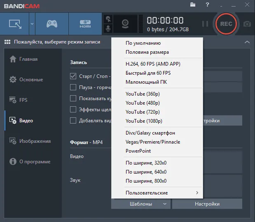Expand the Пользовательские submenu

[157, 193]
